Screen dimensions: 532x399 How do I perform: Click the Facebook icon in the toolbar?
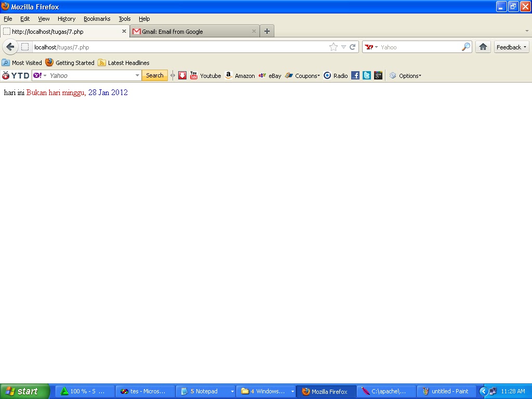tap(355, 75)
